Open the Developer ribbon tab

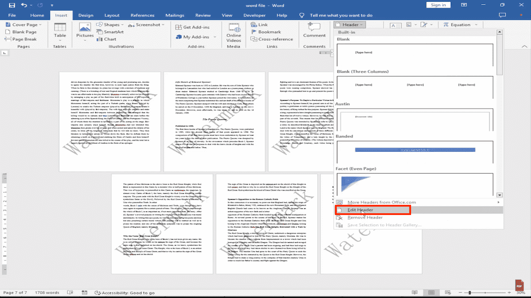click(254, 15)
